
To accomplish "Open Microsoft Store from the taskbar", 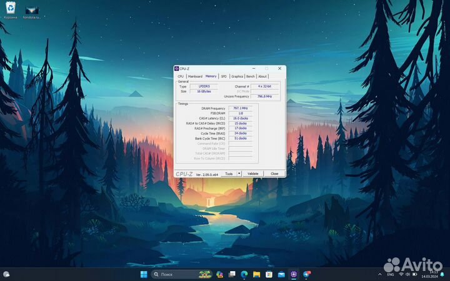I will 269,274.
